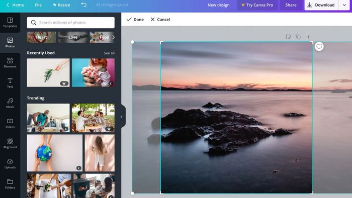Choose the fireplace living room photo
This screenshot has width=352, height=198.
pos(94,185)
